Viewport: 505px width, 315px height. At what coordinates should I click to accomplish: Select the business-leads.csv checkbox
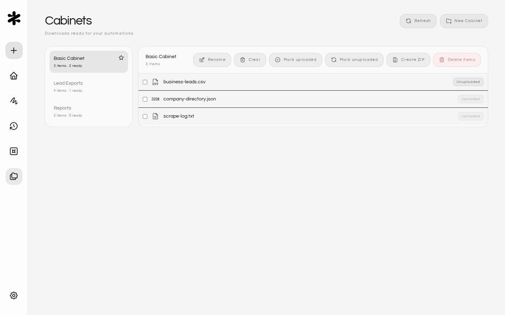tap(145, 82)
